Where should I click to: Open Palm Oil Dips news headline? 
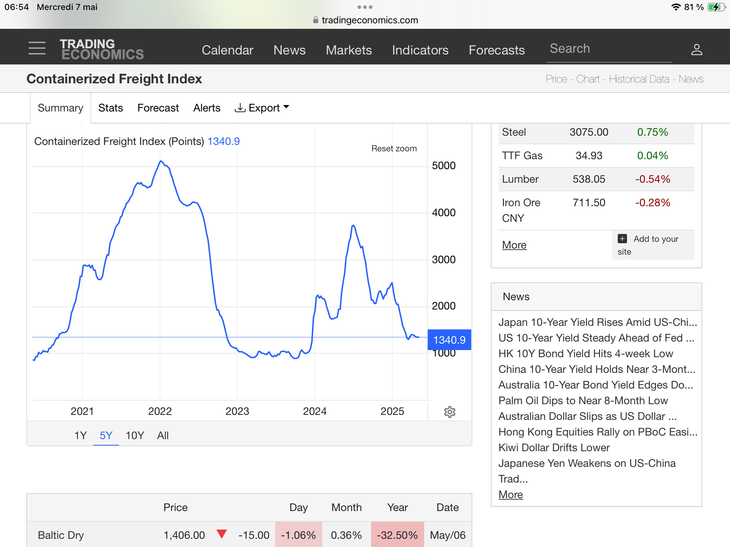583,401
